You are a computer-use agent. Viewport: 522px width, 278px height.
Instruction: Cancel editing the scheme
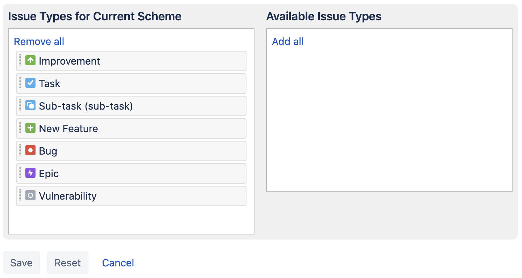click(118, 263)
